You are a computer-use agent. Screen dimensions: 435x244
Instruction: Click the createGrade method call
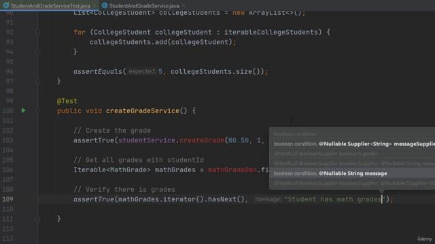[202, 140]
